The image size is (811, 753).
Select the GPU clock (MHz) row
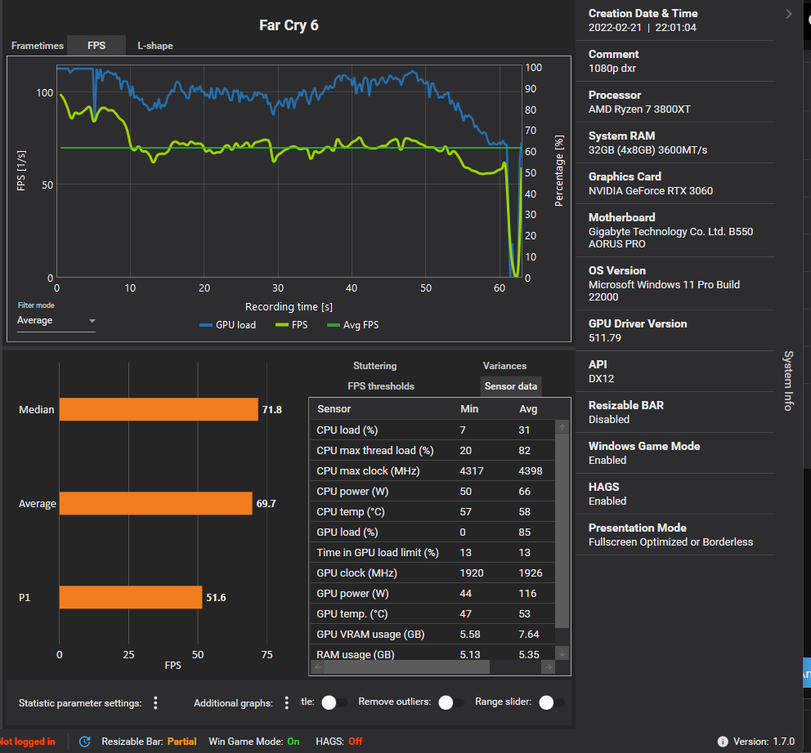point(432,573)
